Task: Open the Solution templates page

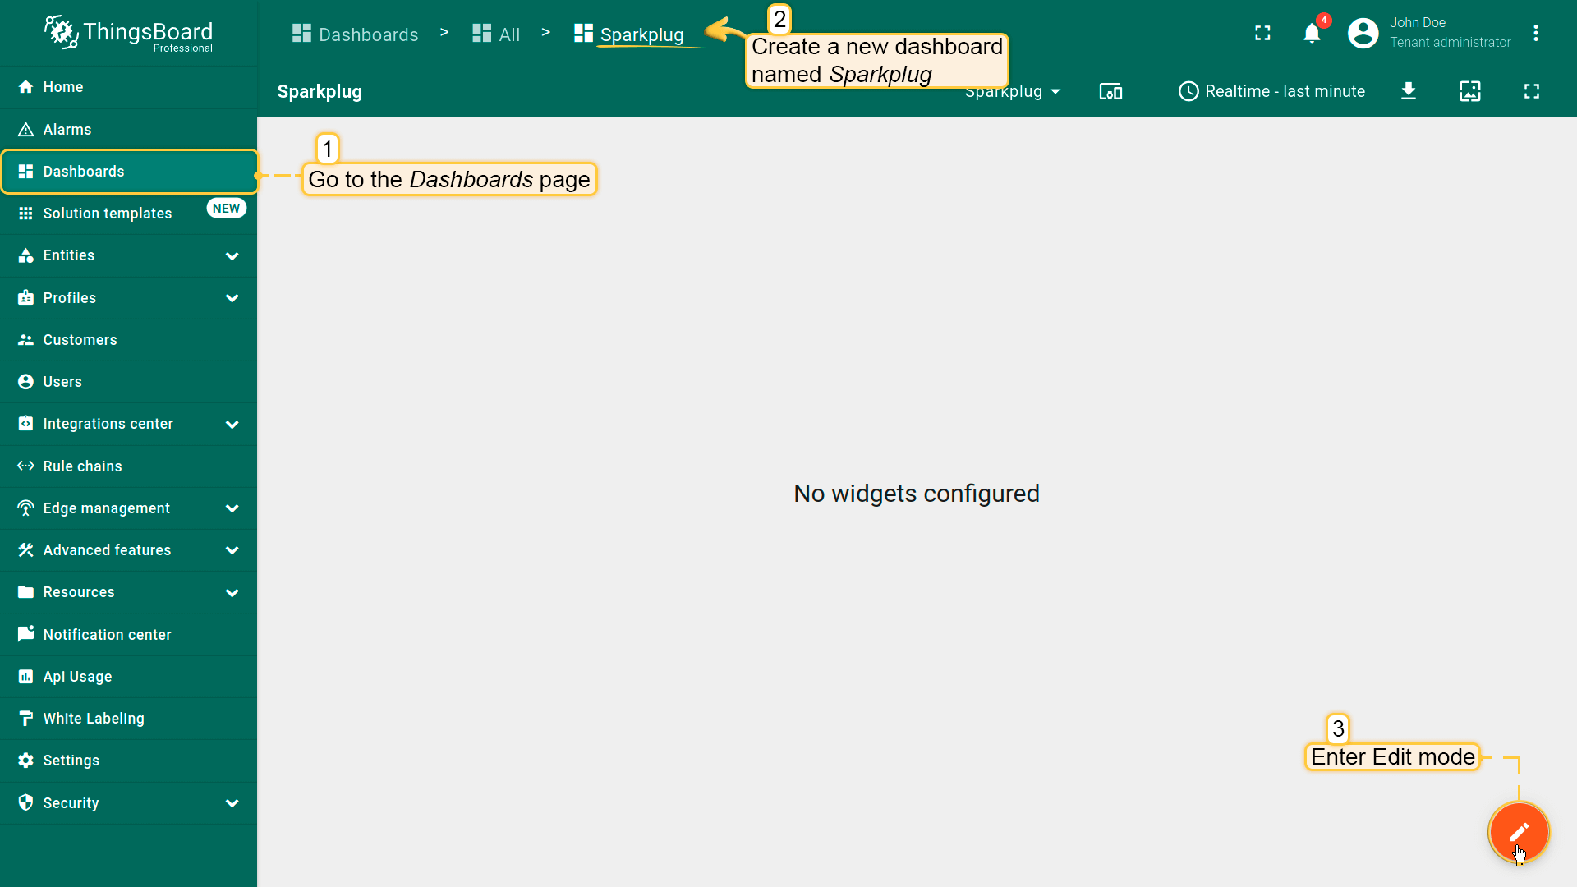Action: (x=107, y=214)
